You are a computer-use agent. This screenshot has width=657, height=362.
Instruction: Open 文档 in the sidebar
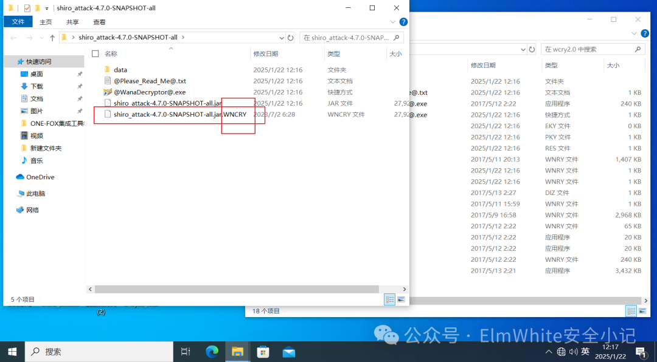tap(36, 99)
